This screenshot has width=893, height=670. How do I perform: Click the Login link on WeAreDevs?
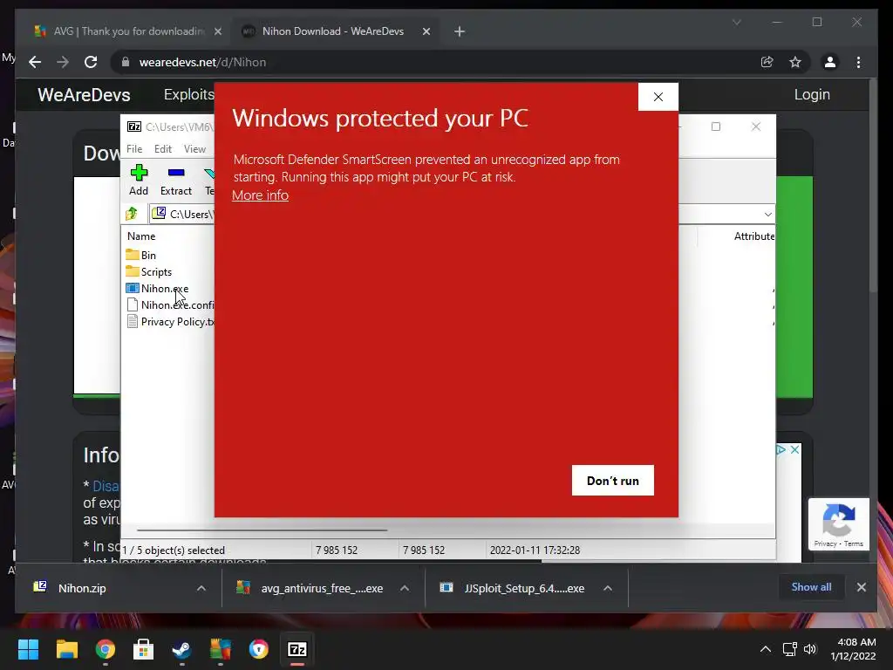coord(812,94)
